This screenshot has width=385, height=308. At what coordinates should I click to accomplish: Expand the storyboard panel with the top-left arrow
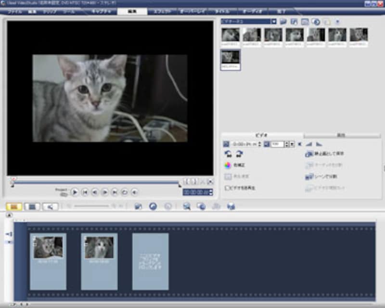[x=9, y=215]
